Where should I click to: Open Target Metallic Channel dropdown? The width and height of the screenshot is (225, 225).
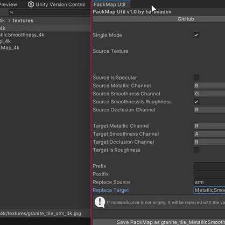[x=209, y=126]
